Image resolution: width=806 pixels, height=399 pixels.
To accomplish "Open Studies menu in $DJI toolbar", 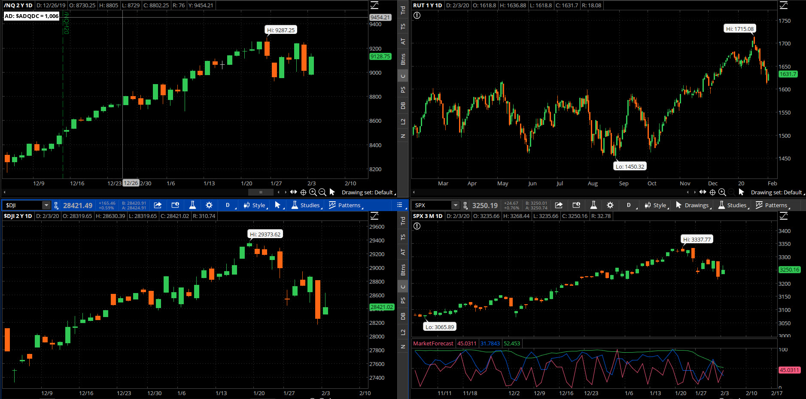I will [307, 205].
